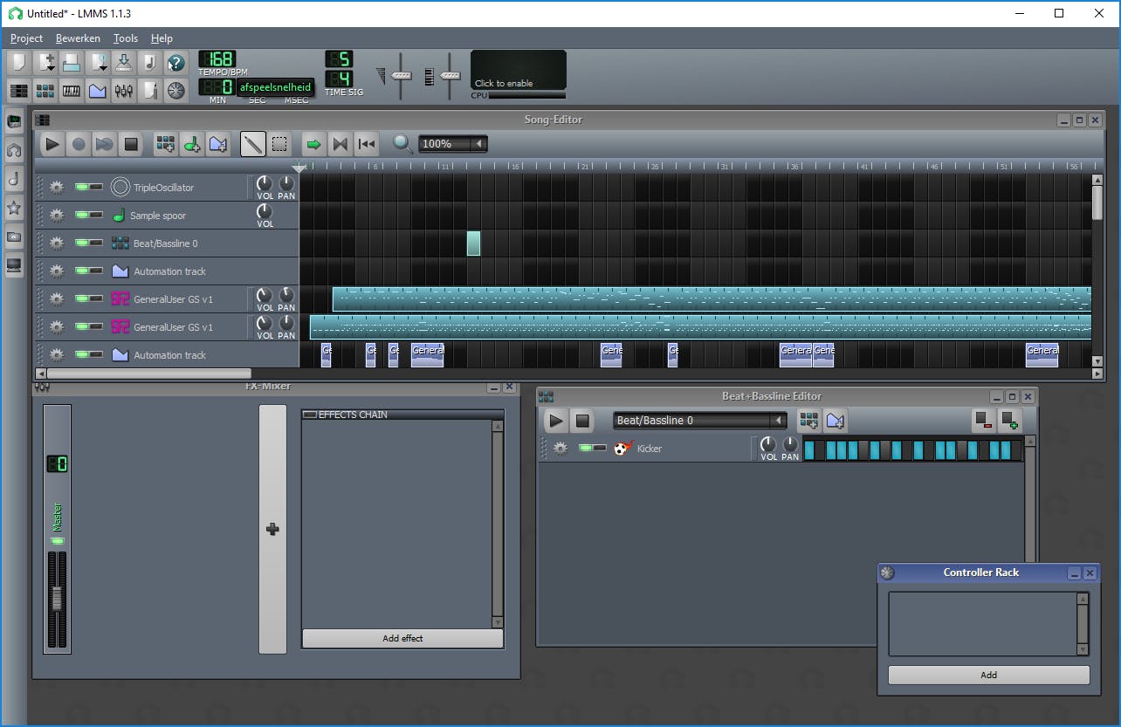Add a sample track in Song-Editor
The width and height of the screenshot is (1121, 727).
[x=192, y=144]
